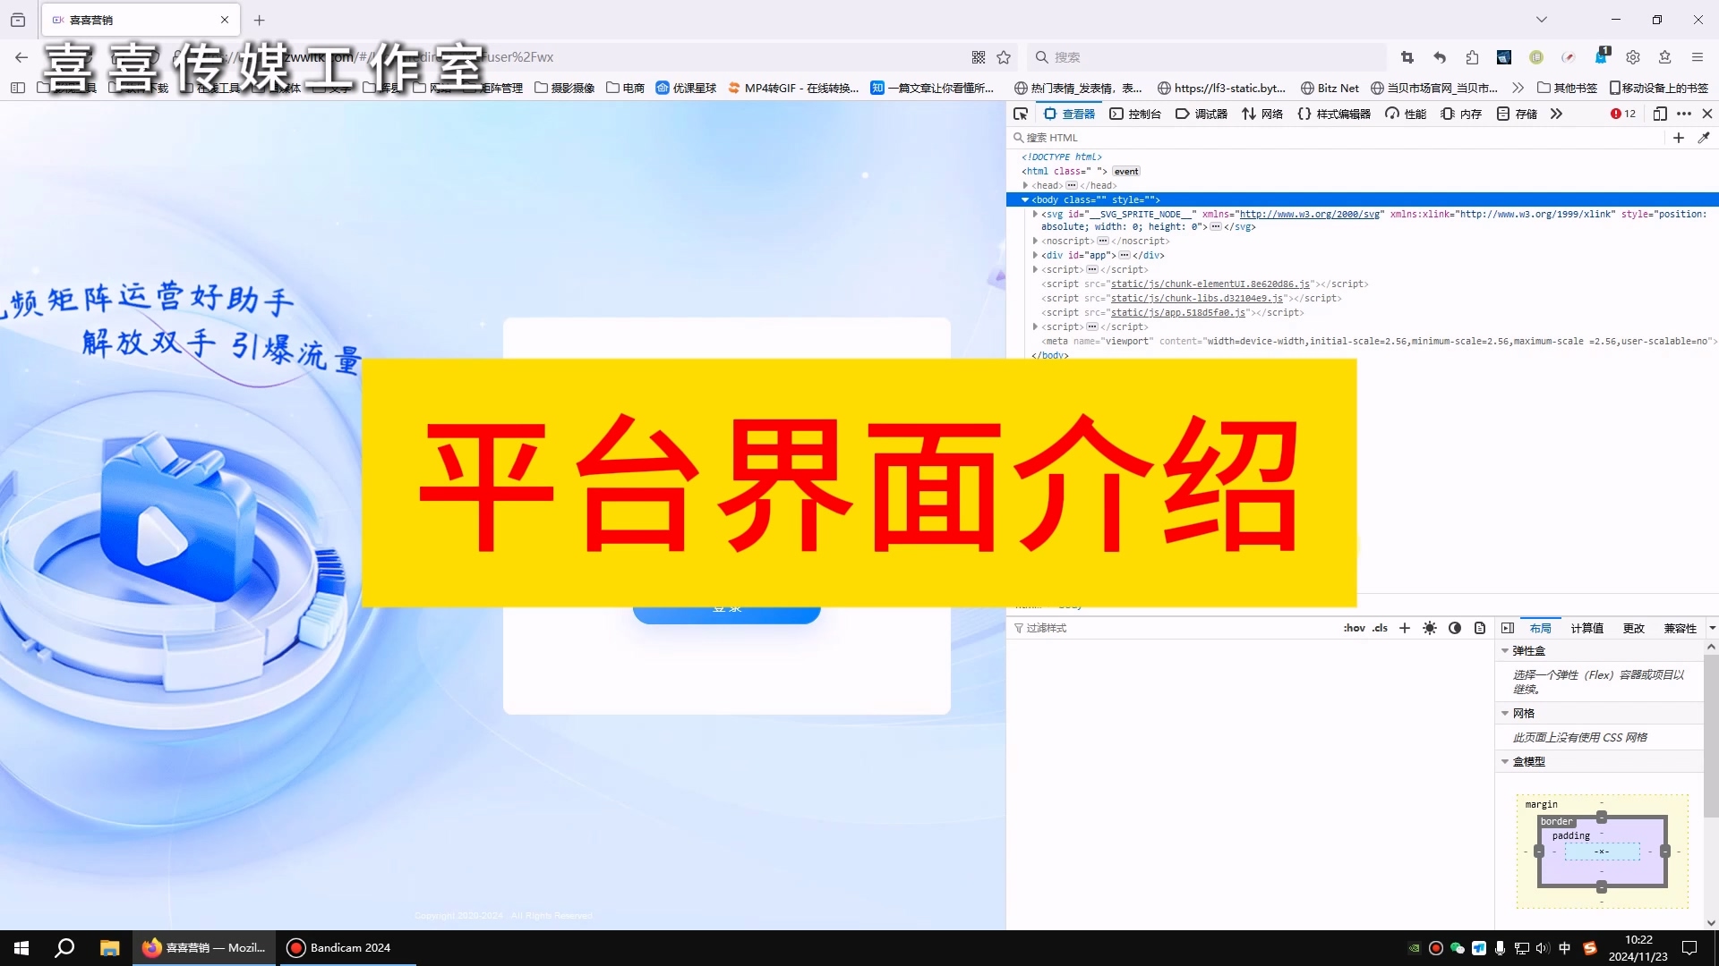Collapse the 盒模型 box model section

coord(1505,761)
